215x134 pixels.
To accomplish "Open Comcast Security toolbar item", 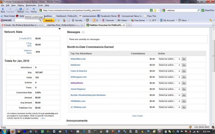I will [77, 20].
